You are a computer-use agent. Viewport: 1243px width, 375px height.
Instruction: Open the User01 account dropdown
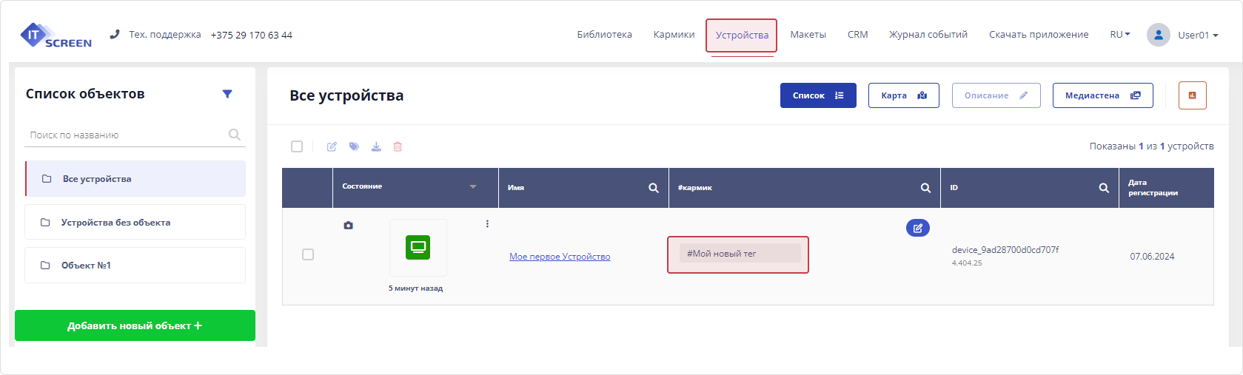coord(1198,35)
